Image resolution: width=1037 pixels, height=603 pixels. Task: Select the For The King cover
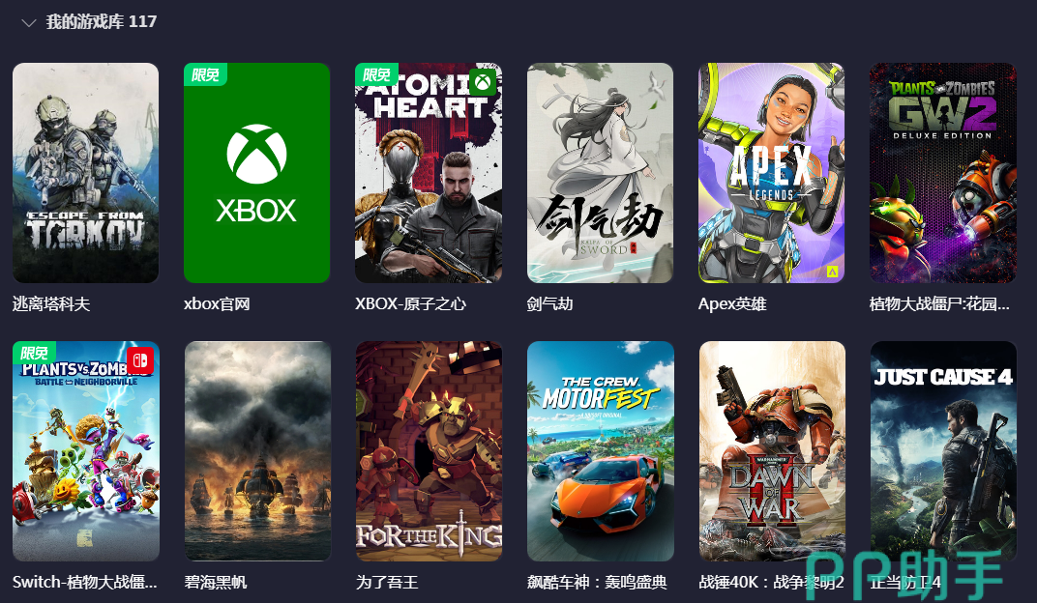(429, 451)
